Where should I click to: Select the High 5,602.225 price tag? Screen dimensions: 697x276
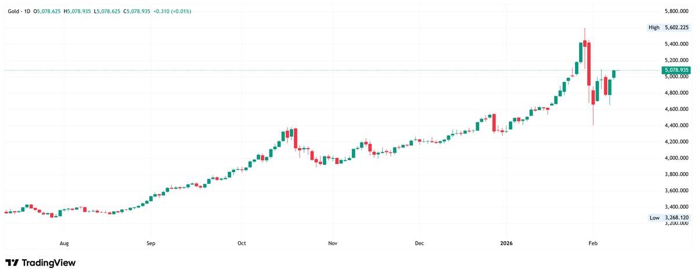click(x=670, y=27)
